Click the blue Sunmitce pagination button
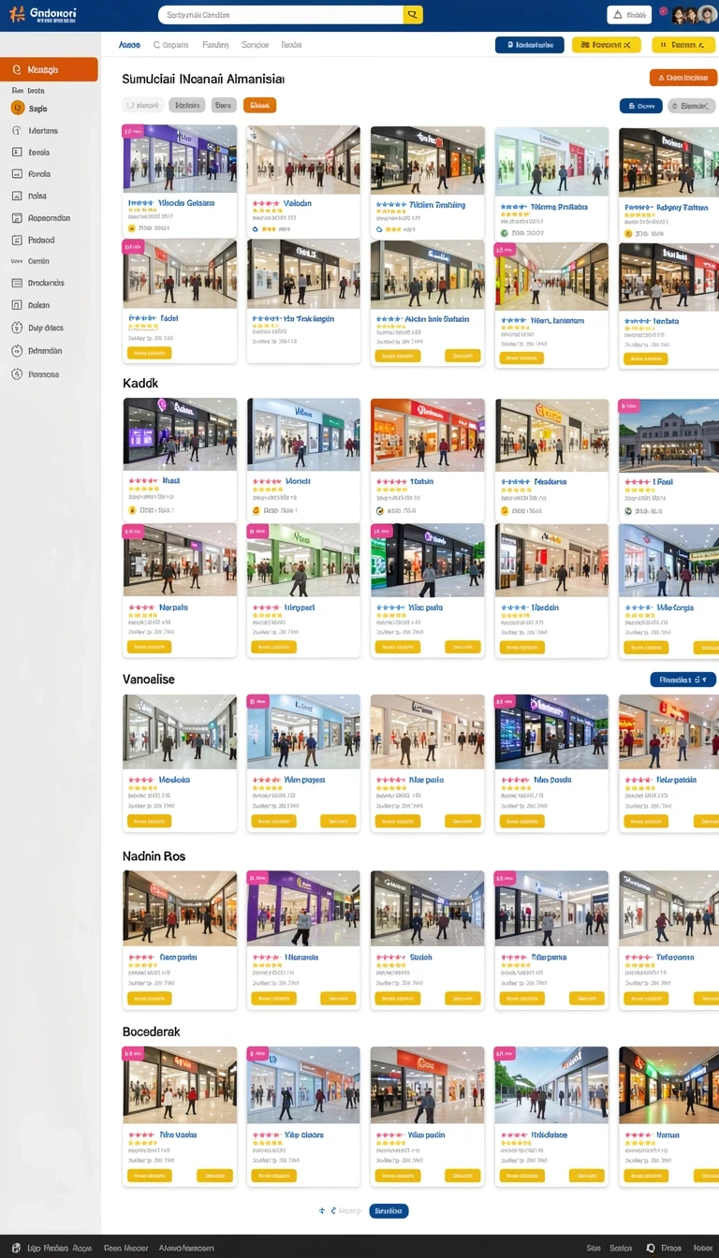The image size is (719, 1258). pos(389,1211)
